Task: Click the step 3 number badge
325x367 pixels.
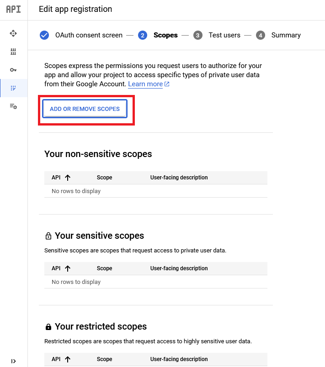Action: (198, 35)
